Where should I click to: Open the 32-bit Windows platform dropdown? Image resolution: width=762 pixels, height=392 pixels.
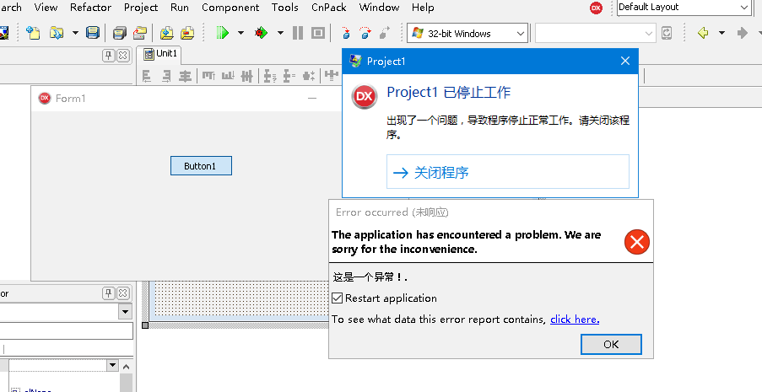coord(521,34)
